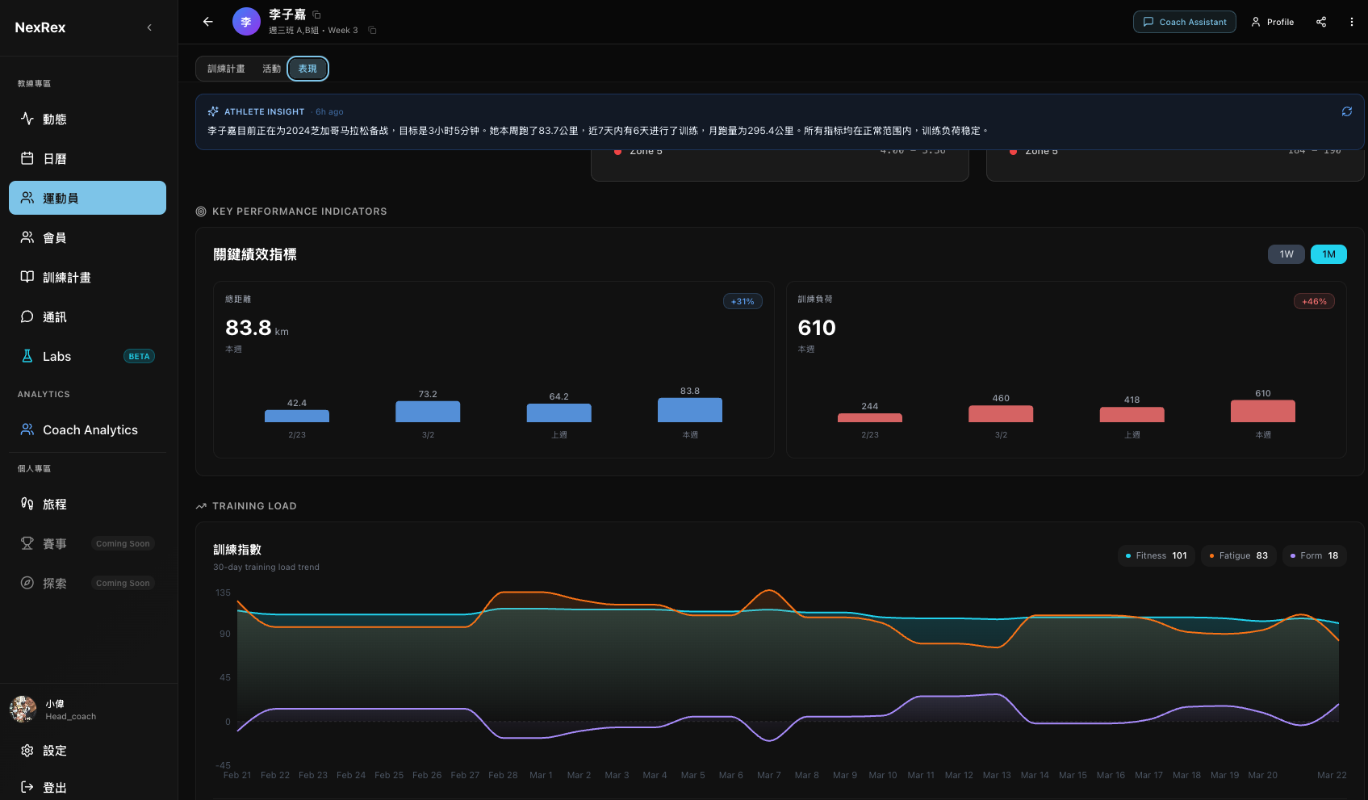Open the 訓練計畫 tab
The width and height of the screenshot is (1368, 800).
click(x=226, y=69)
